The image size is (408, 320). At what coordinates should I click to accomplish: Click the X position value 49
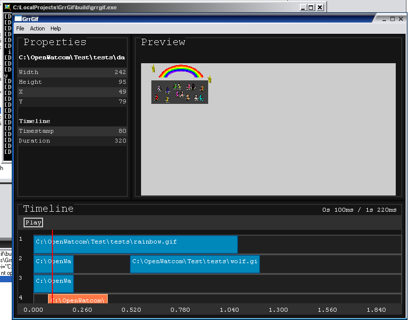(x=122, y=92)
